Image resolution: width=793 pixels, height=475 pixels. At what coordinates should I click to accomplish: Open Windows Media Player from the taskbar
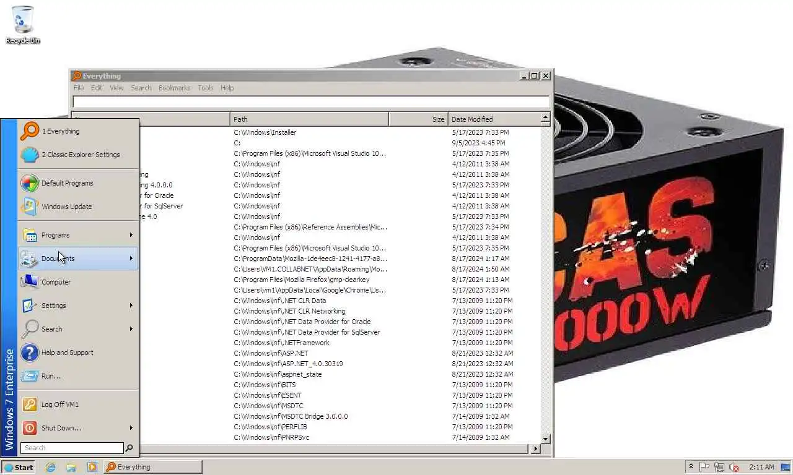92,467
